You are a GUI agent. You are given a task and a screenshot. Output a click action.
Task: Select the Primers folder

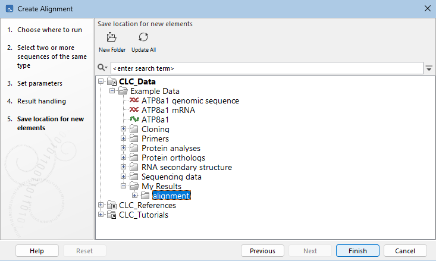pos(155,139)
